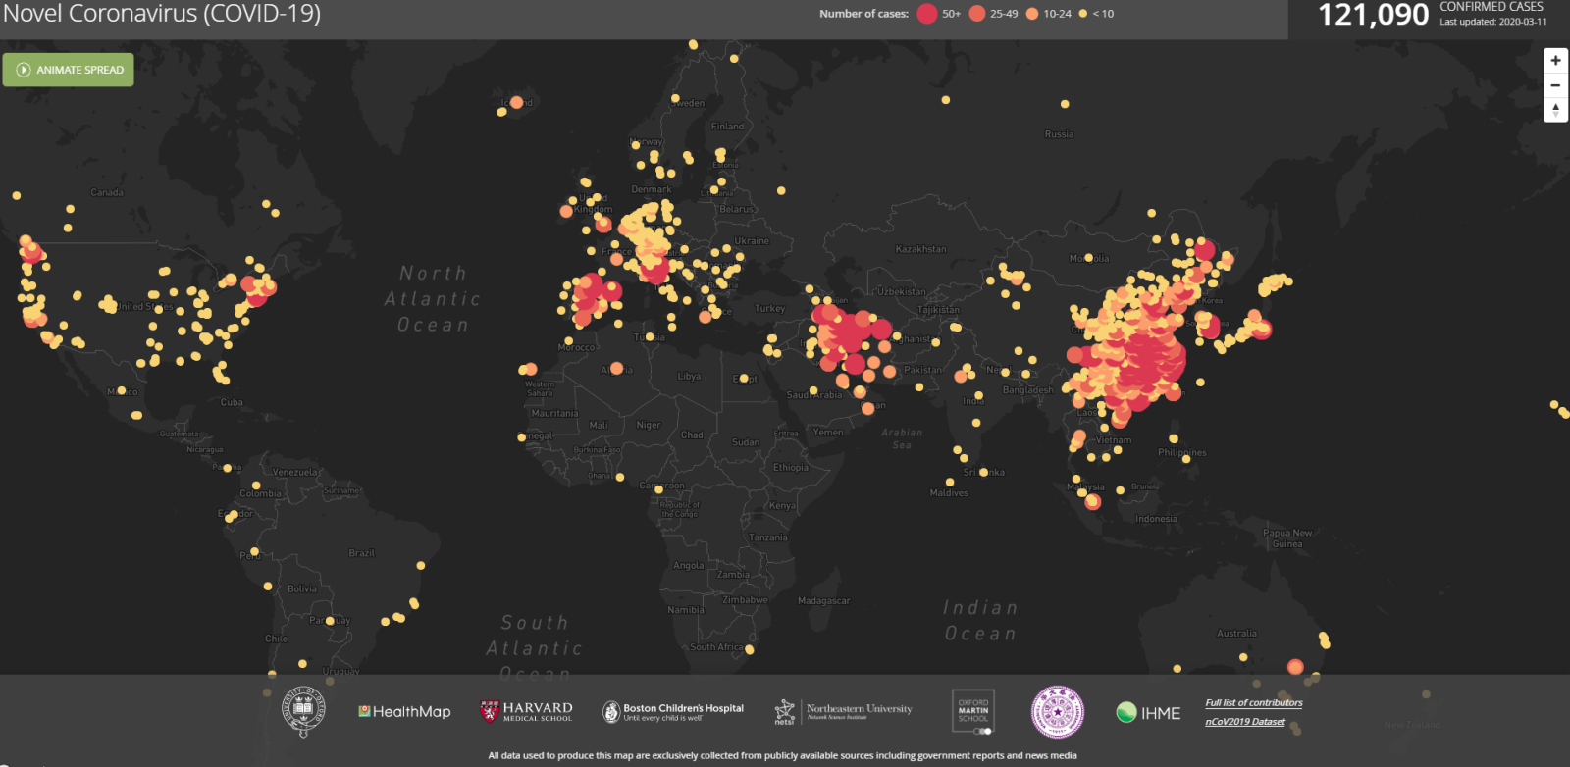The height and width of the screenshot is (767, 1570).
Task: Start the Animate Spread playback
Action: tap(69, 70)
